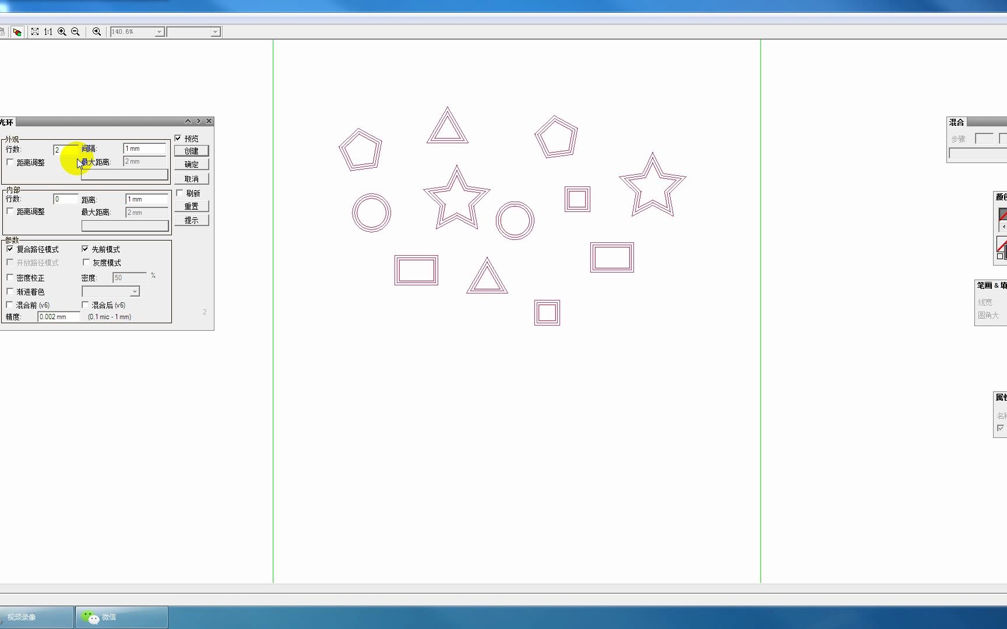The width and height of the screenshot is (1007, 629).
Task: Click the 混合 panel title
Action: pos(956,122)
